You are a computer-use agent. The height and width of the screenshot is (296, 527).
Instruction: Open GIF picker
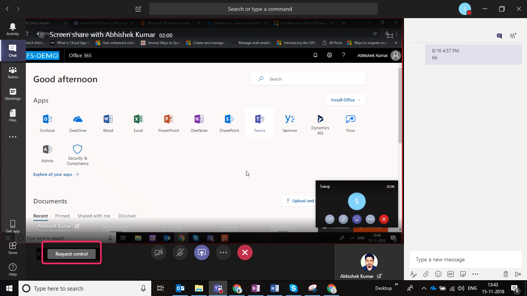(451, 274)
